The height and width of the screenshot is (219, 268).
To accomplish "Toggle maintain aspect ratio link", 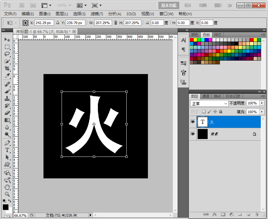I will [116, 23].
